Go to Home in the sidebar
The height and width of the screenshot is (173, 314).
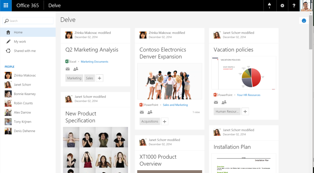pos(28,32)
